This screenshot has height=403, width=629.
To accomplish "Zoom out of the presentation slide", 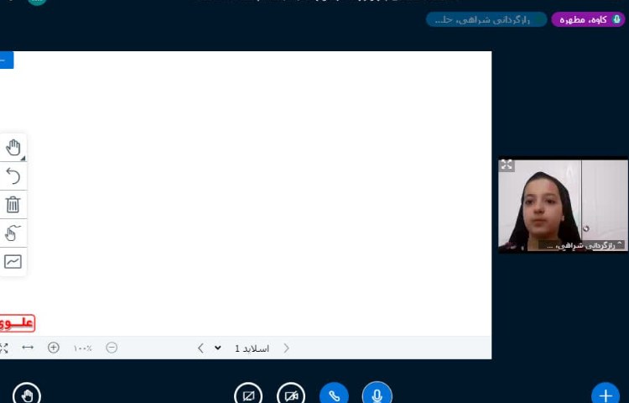I will [112, 348].
